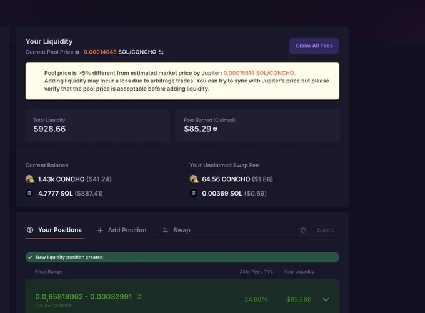Click the 0.00369 SOL unclaimed fee text
This screenshot has width=425, height=313.
(x=222, y=194)
